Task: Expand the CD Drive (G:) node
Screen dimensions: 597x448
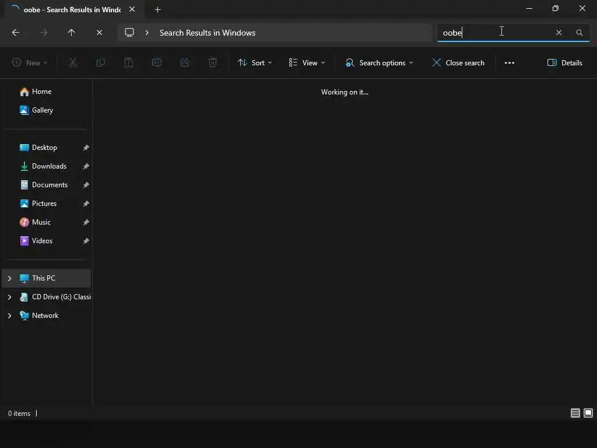Action: [9, 297]
